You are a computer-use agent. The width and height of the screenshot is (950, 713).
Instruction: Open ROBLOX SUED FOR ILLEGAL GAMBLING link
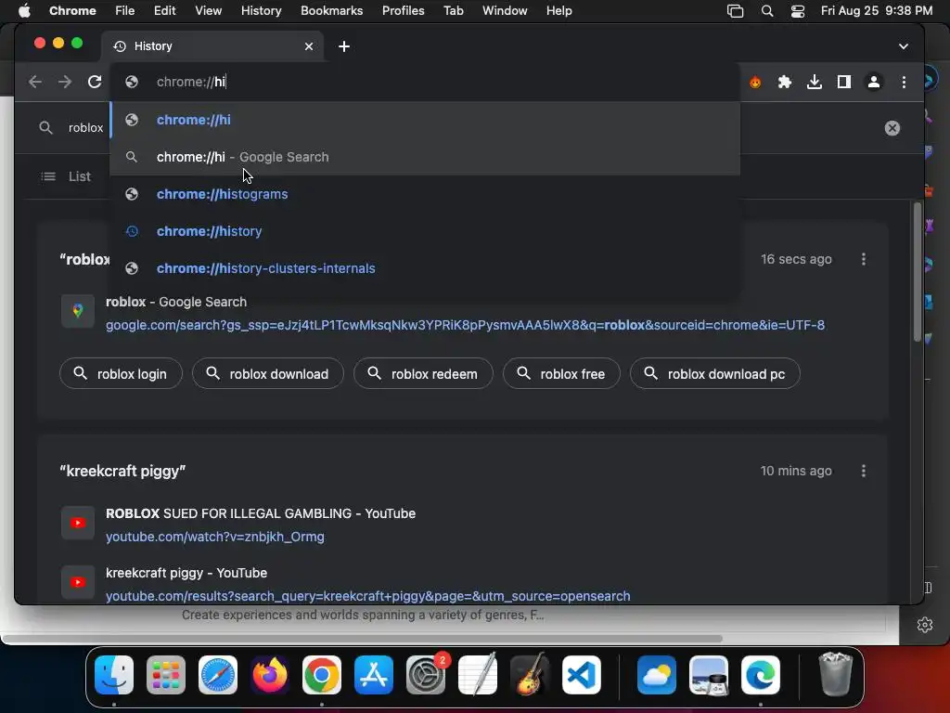click(x=261, y=513)
